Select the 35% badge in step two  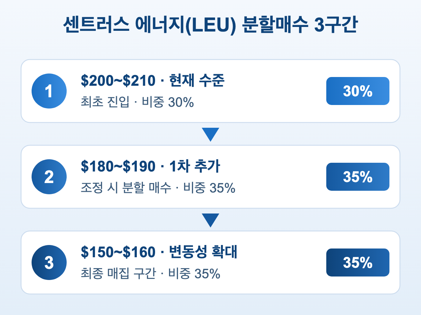click(x=358, y=177)
